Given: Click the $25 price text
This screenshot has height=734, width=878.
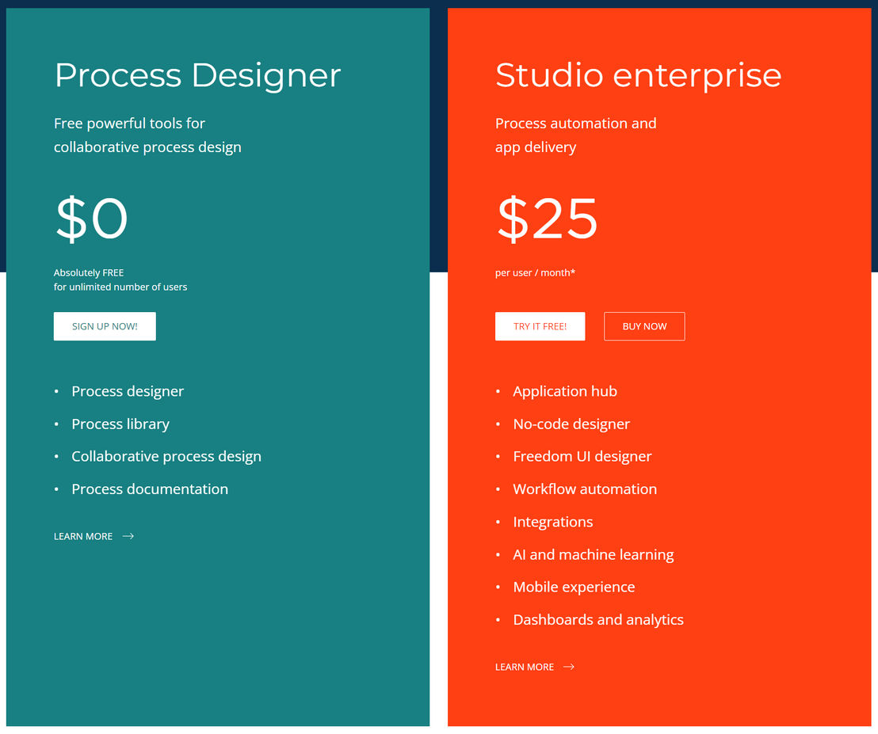Looking at the screenshot, I should 548,219.
